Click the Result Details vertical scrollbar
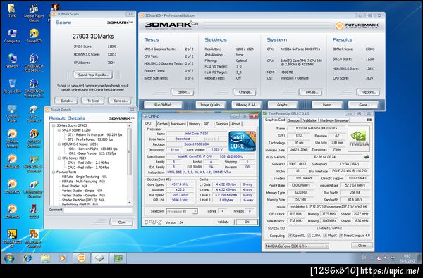423x278 pixels. pyautogui.click(x=129, y=163)
